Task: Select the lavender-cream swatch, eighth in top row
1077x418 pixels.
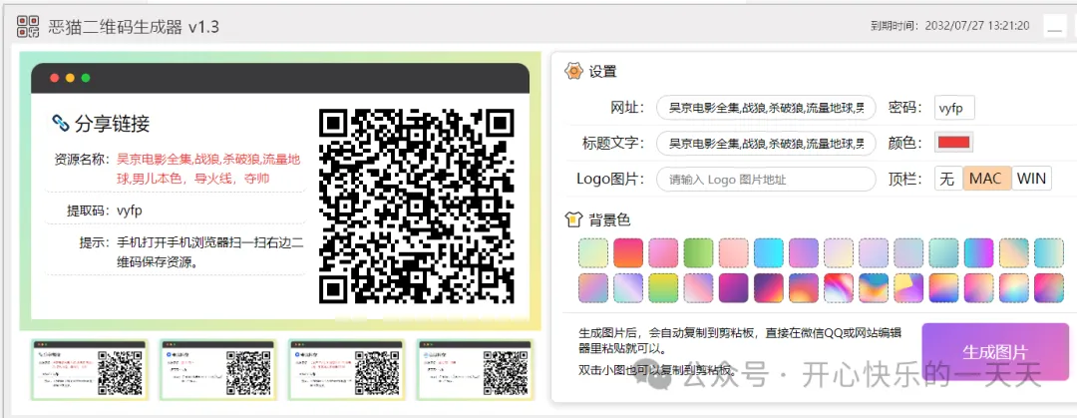Action: (839, 252)
